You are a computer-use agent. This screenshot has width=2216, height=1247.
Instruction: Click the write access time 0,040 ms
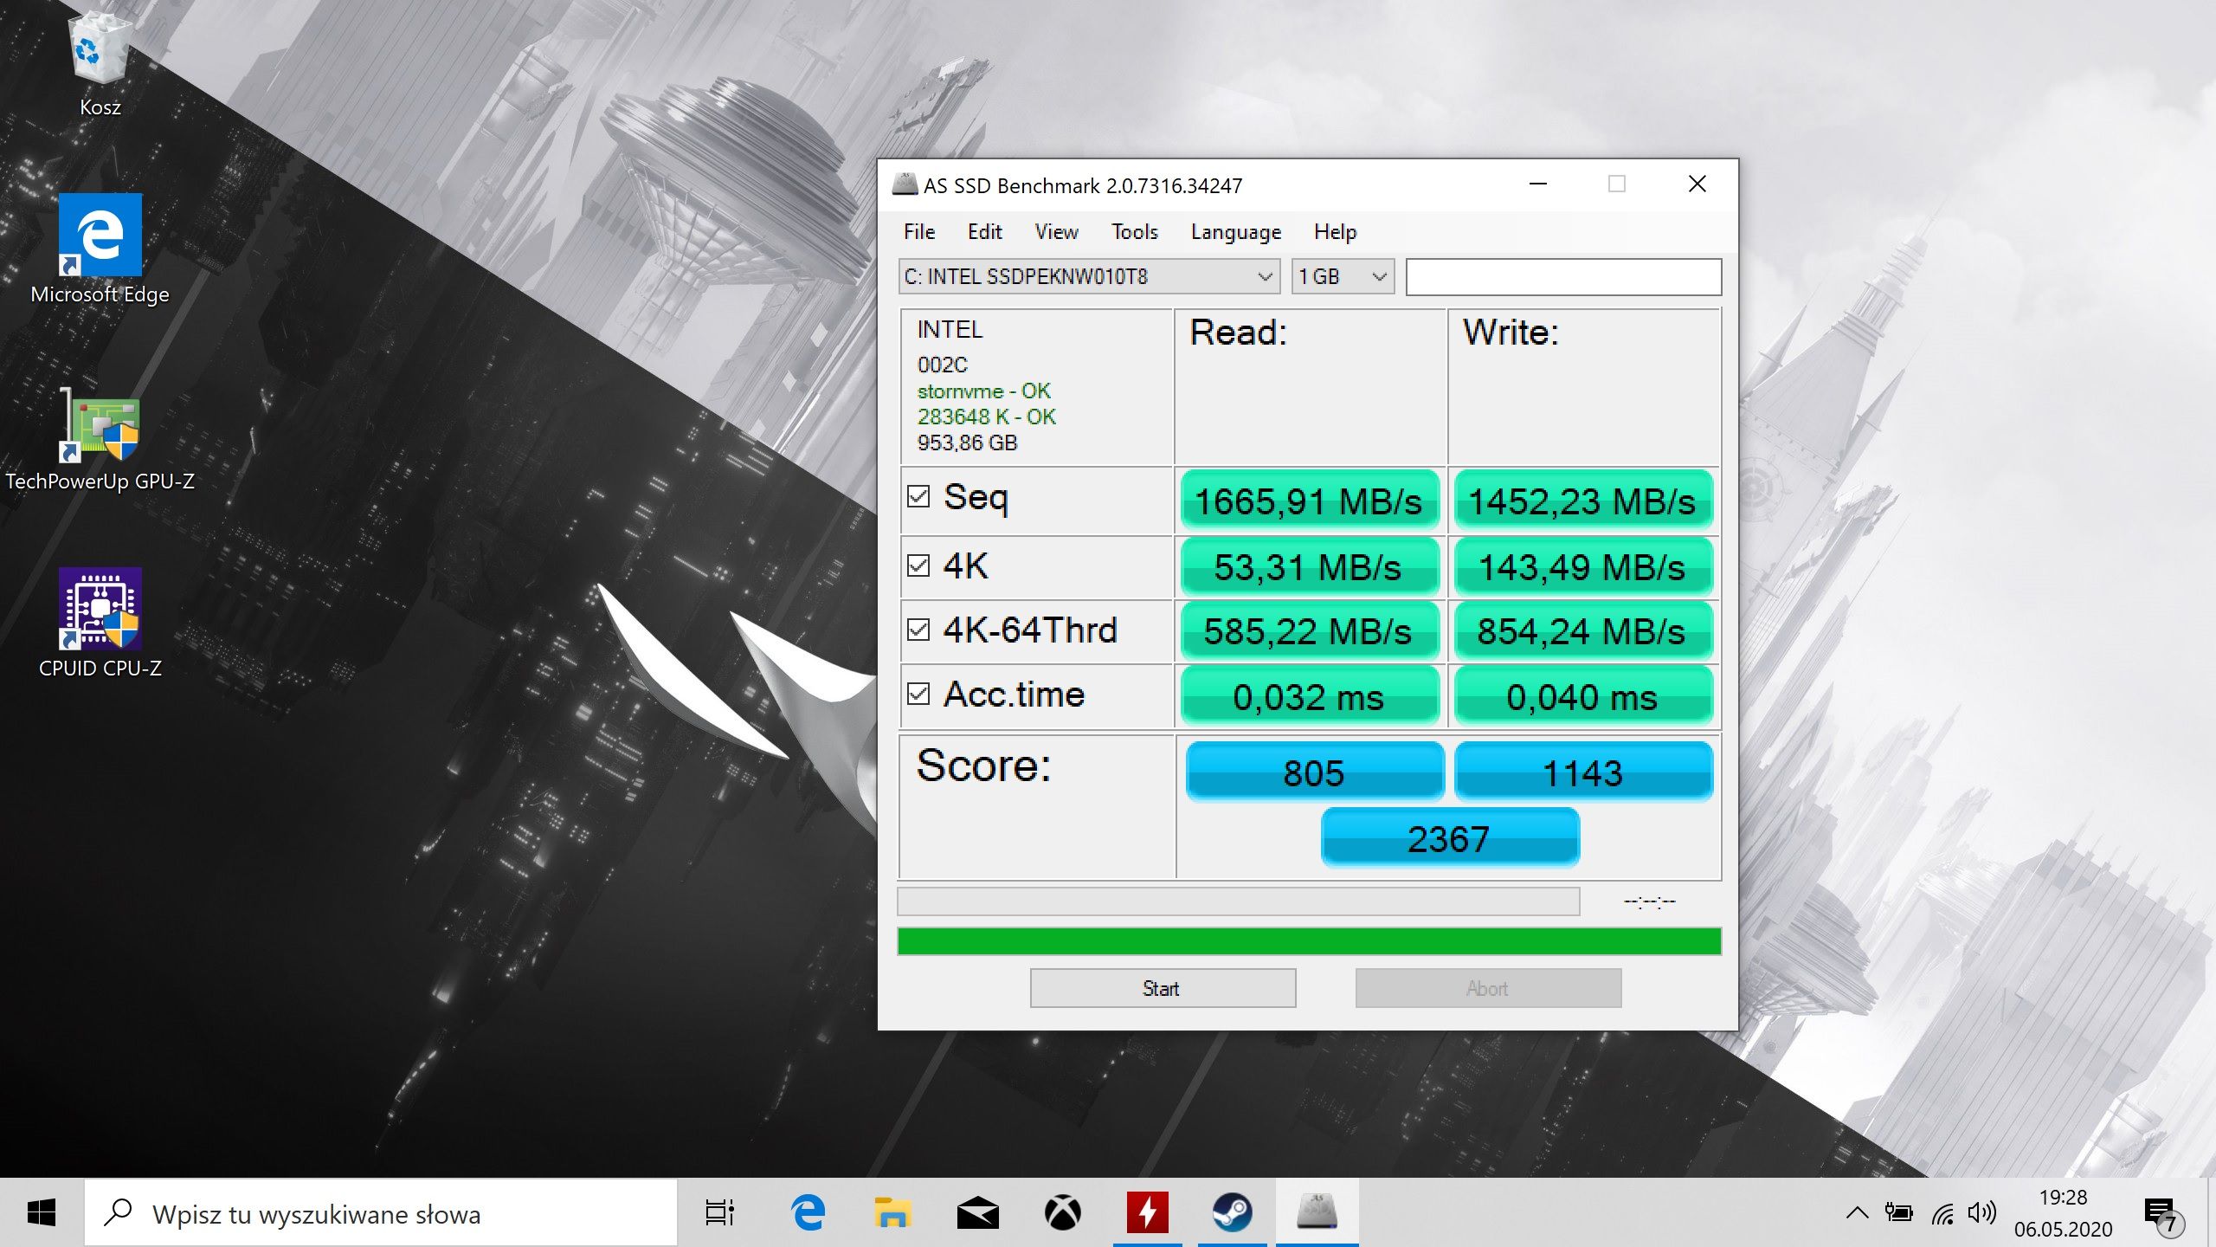tap(1583, 696)
